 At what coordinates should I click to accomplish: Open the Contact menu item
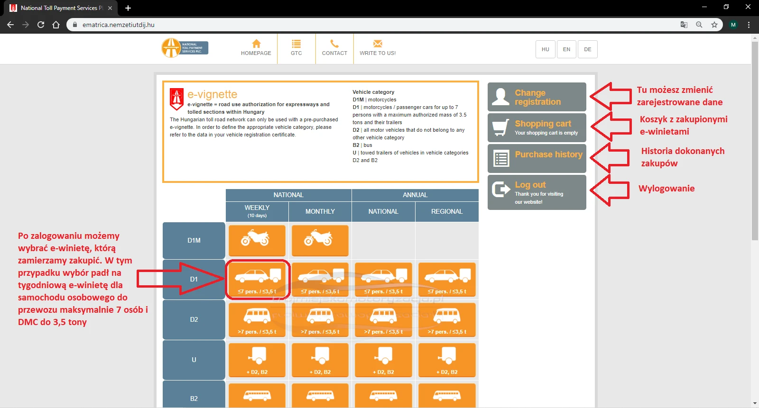click(x=334, y=48)
